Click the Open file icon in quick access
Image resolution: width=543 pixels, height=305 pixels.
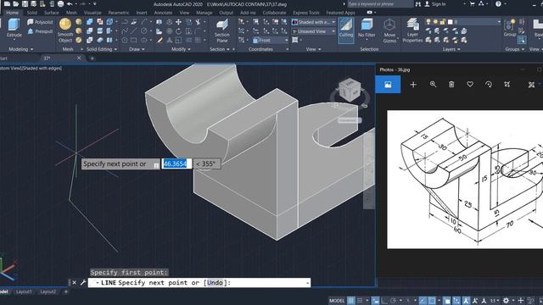point(16,4)
